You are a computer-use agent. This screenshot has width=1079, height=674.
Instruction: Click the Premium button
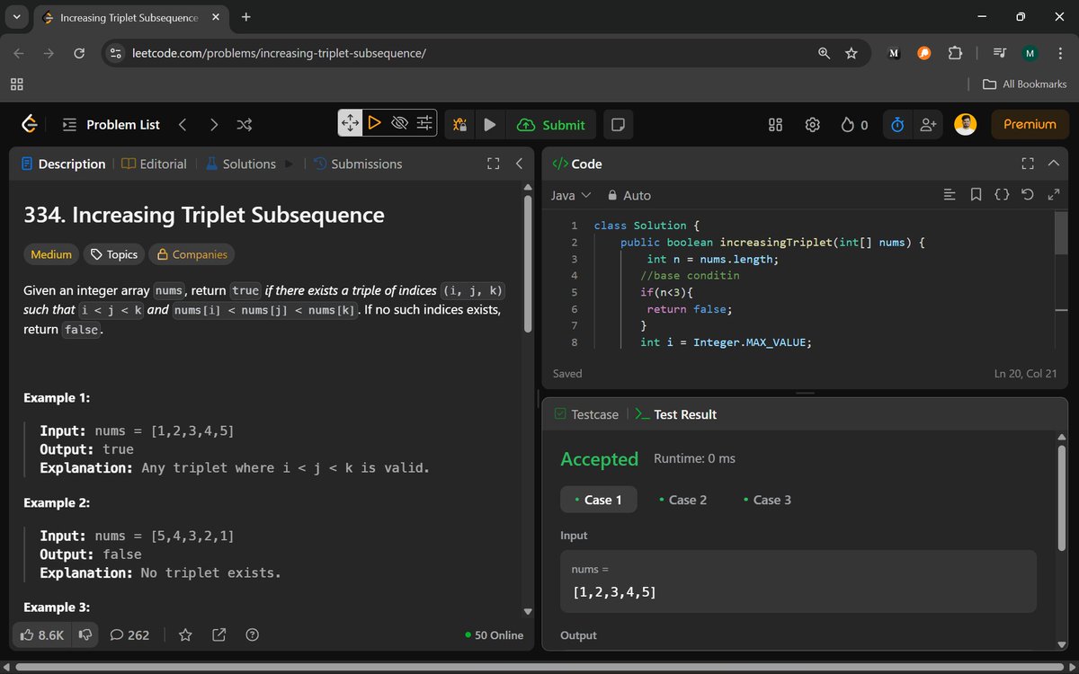1030,125
